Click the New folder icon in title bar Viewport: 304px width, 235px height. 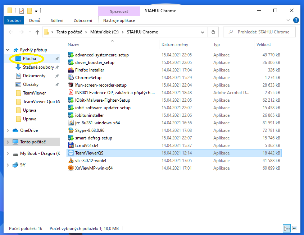(30, 11)
